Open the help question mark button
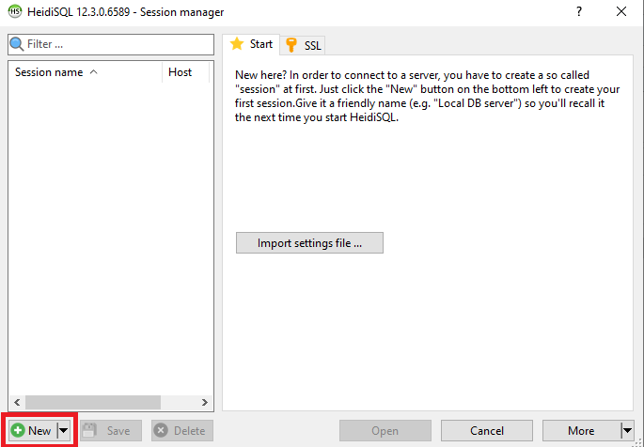Image resolution: width=644 pixels, height=447 pixels. 579,11
